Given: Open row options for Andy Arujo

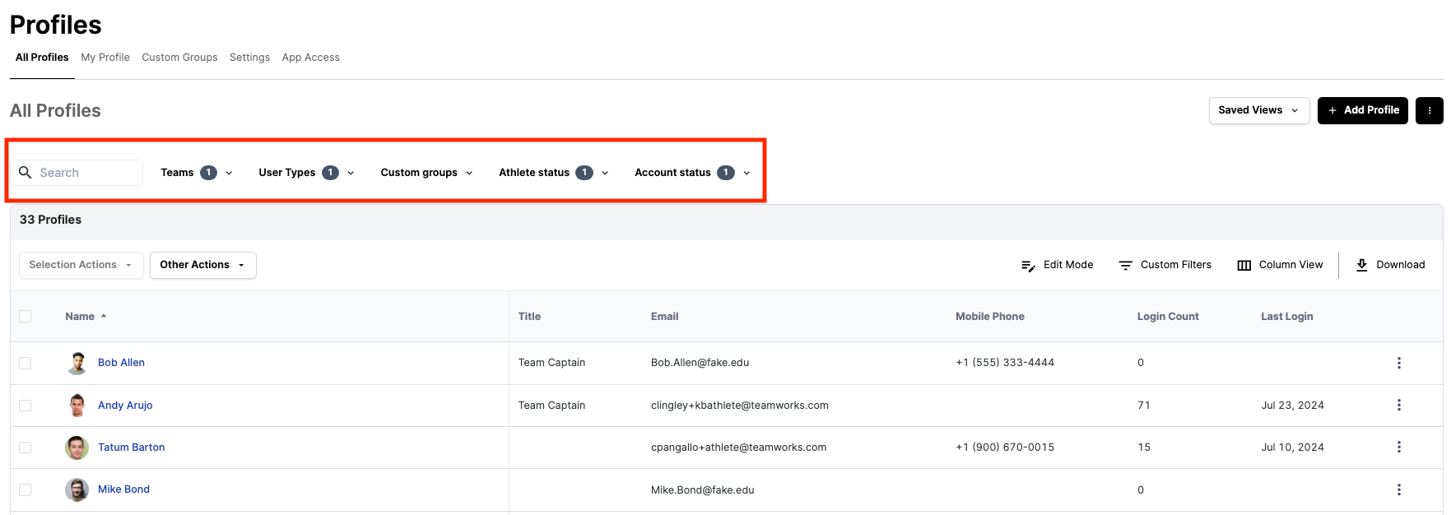Looking at the screenshot, I should click(1398, 406).
